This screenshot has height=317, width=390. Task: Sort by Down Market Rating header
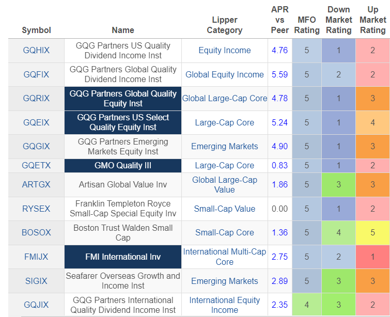[338, 20]
